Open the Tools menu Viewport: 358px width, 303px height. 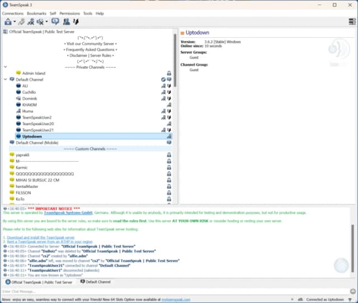tap(88, 13)
